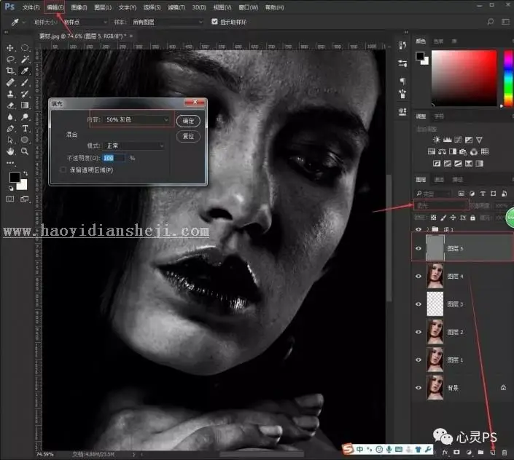Select the Dodge tool
Screen dimensions: 514x460
click(25, 116)
